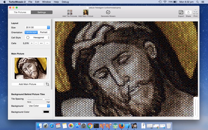The image size is (208, 130).
Task: Open Photos app in the dock
Action: tap(71, 126)
